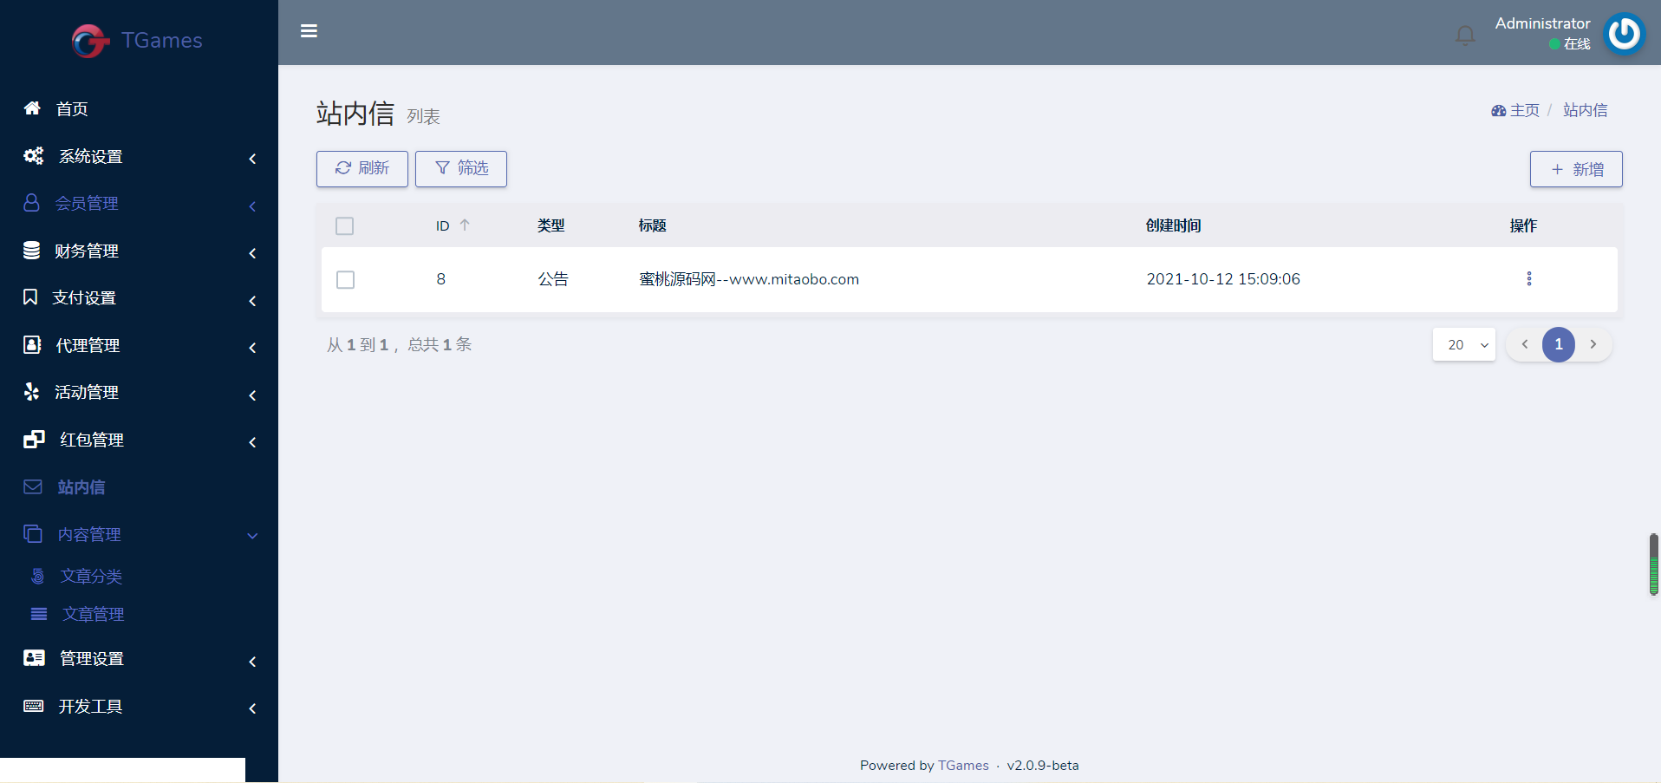This screenshot has width=1661, height=783.
Task: Open the notifications bell icon
Action: pyautogui.click(x=1465, y=35)
